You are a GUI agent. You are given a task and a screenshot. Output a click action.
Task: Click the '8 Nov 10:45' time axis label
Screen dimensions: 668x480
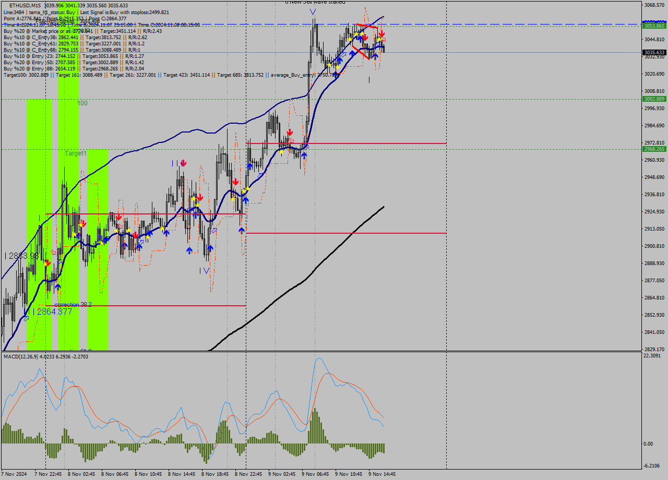coord(148,474)
